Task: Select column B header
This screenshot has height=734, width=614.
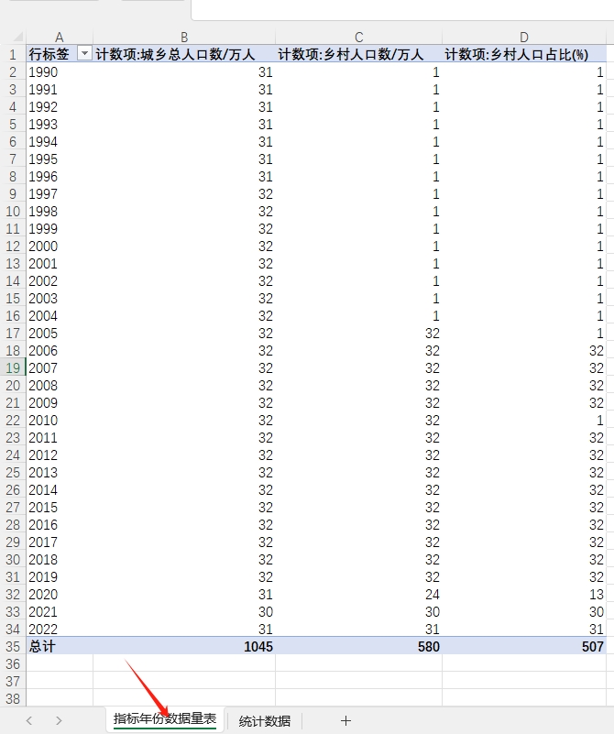Action: (x=184, y=37)
